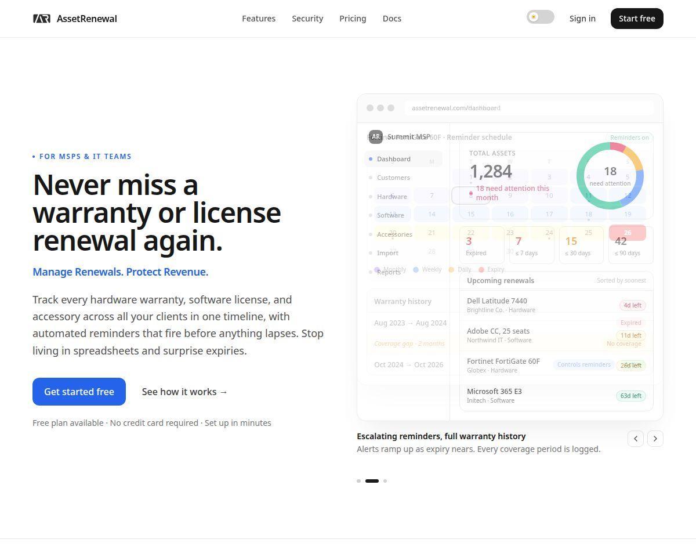Select the active second carousel dot
This screenshot has width=696, height=557.
pyautogui.click(x=372, y=481)
